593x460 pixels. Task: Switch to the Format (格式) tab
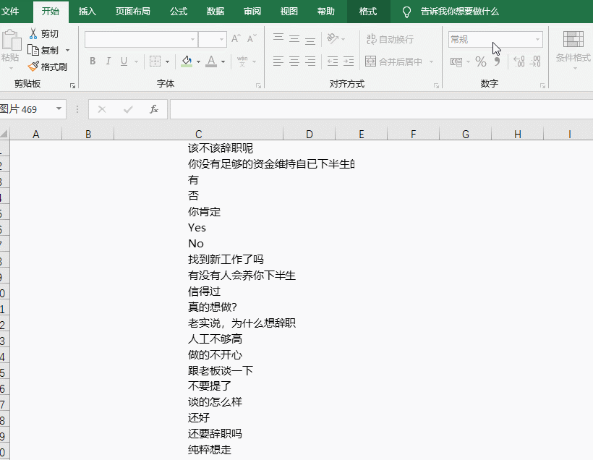pos(368,12)
